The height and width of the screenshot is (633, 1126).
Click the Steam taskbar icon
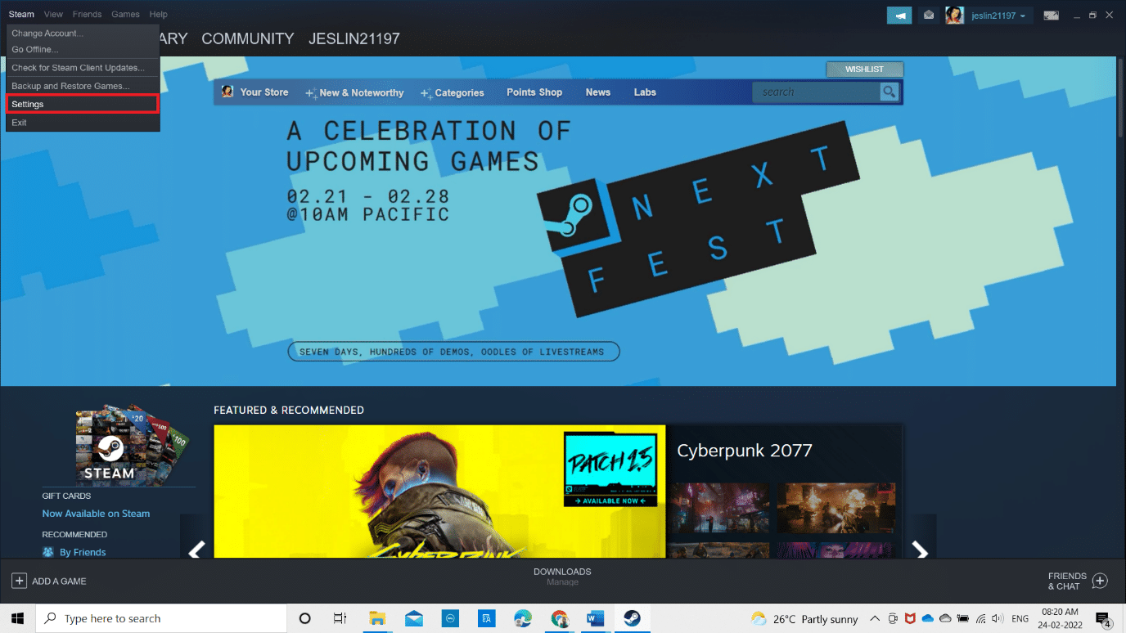click(x=632, y=618)
